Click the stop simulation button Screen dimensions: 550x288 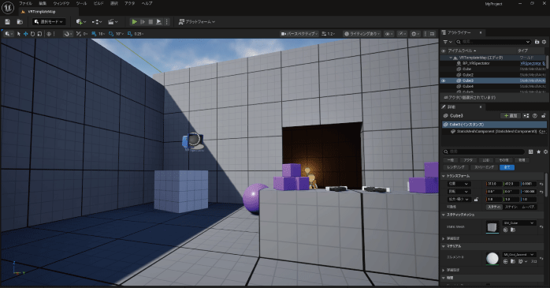(151, 22)
